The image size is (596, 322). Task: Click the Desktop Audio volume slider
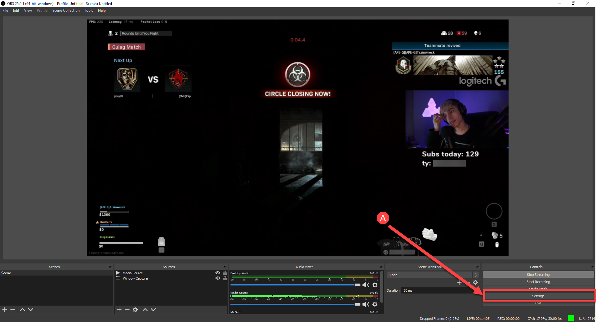pyautogui.click(x=295, y=285)
